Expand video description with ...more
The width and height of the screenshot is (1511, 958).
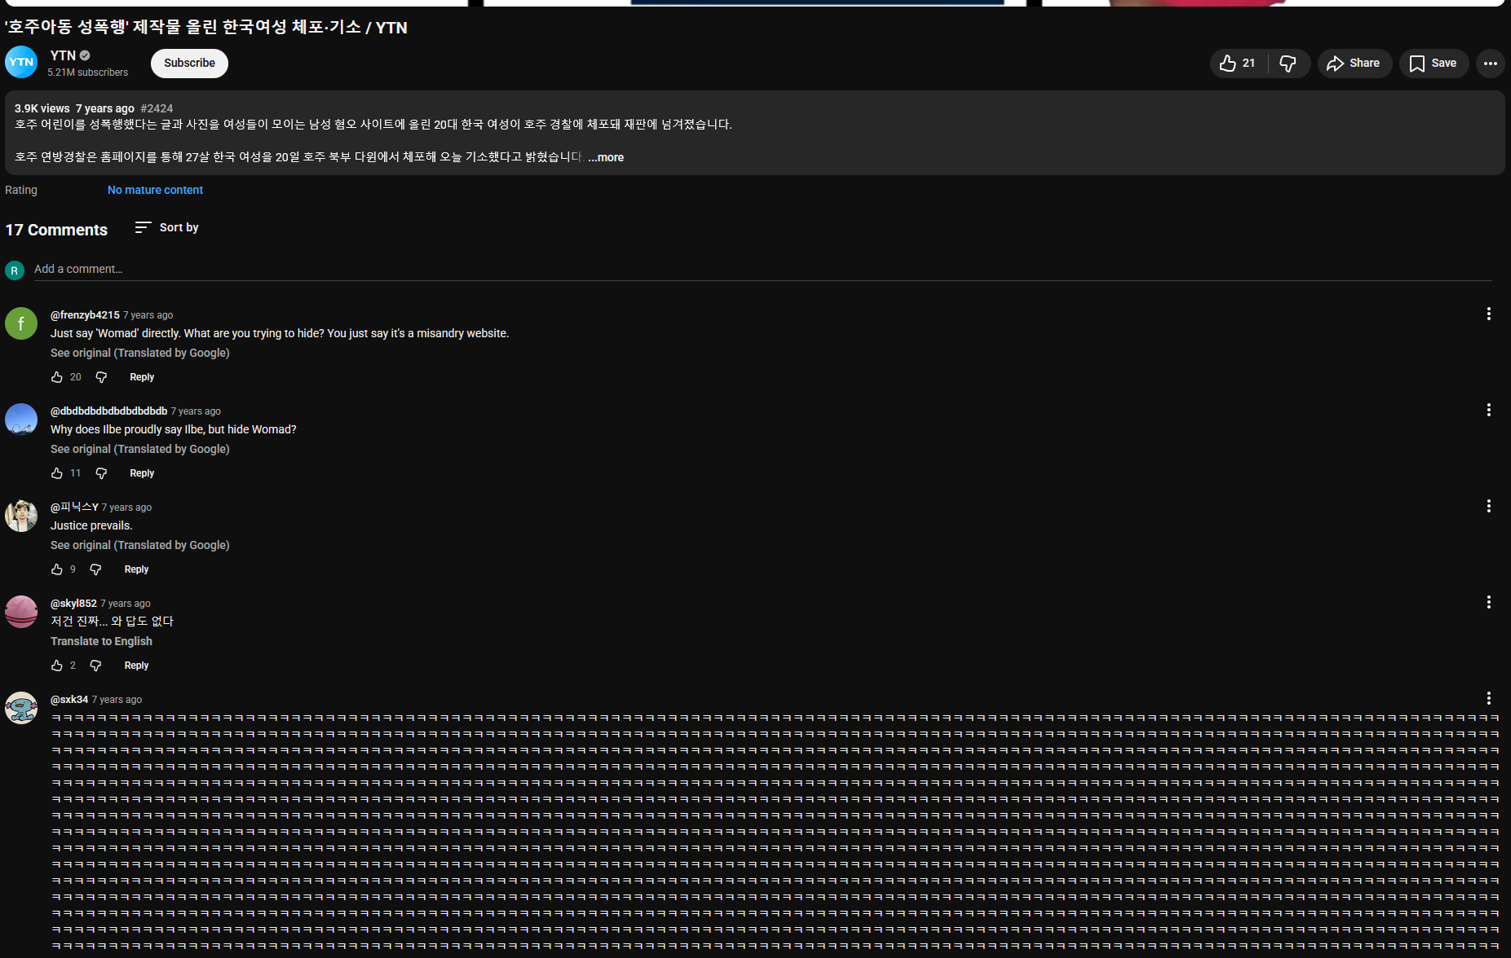click(606, 157)
